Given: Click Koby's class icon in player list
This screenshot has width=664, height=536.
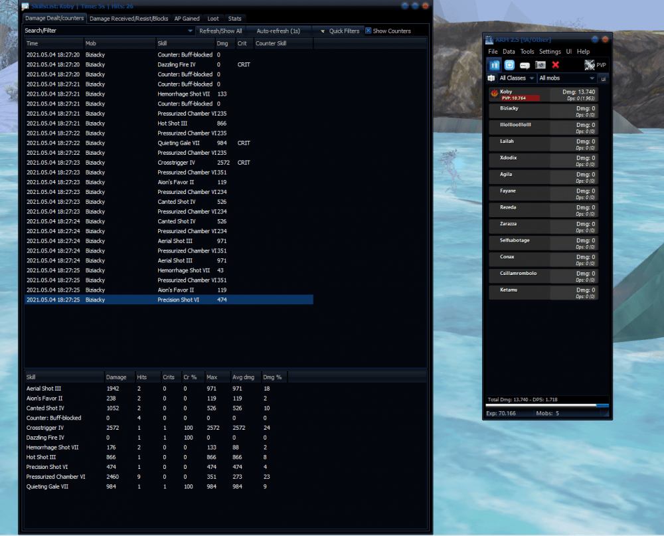Looking at the screenshot, I should coord(493,94).
